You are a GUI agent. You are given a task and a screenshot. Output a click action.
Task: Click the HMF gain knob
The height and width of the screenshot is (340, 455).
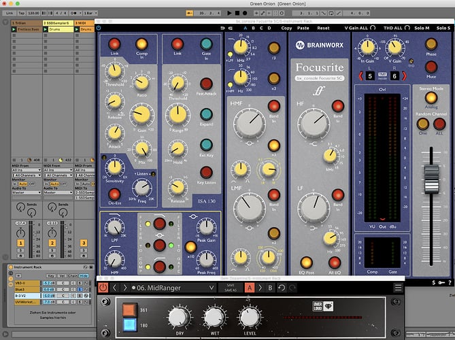pyautogui.click(x=250, y=124)
